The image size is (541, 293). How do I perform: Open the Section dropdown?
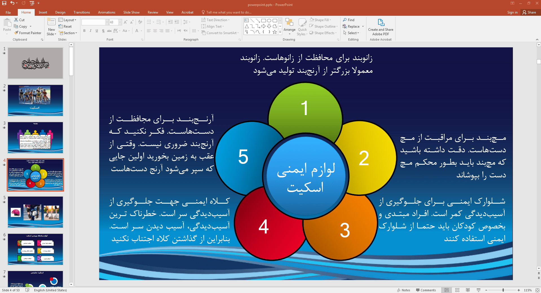pos(68,33)
